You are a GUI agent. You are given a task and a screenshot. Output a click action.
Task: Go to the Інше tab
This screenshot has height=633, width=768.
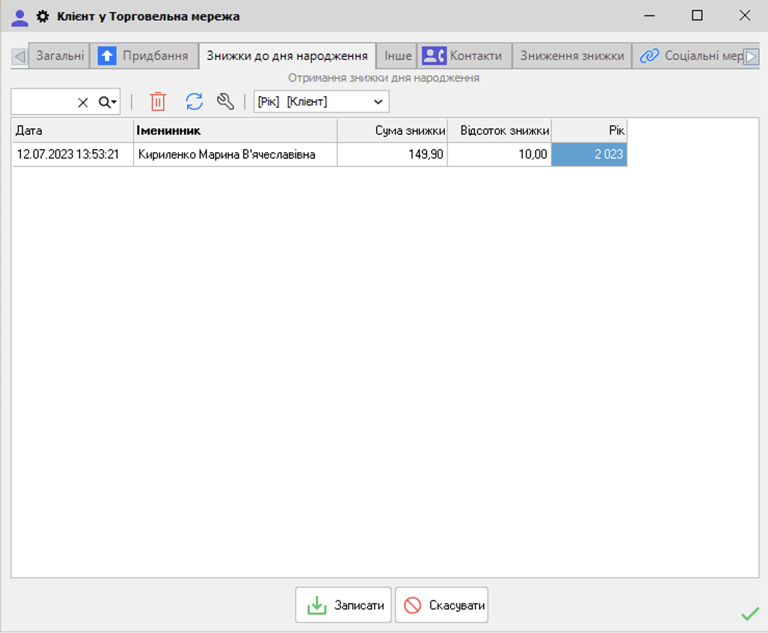point(398,56)
